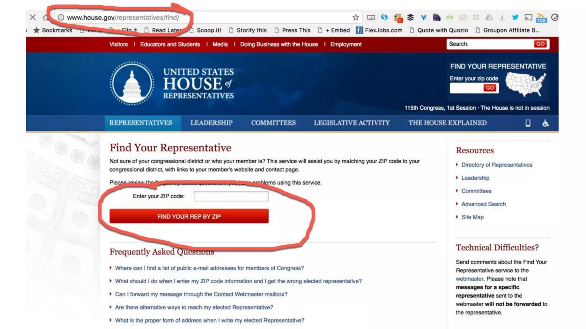Click the mobile device icon in nav bar
This screenshot has height=329, width=586.
point(528,123)
